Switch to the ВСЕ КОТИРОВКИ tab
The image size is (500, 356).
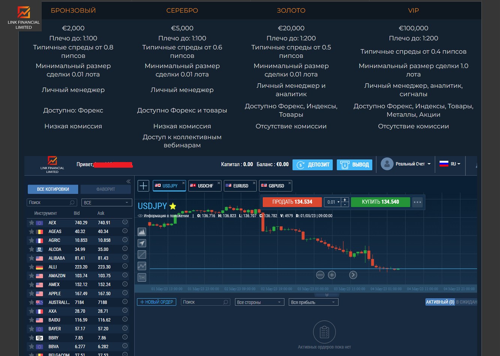[x=53, y=189]
